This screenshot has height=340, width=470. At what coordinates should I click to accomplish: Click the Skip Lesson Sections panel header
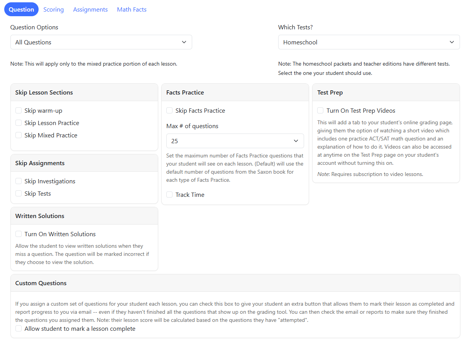tap(84, 93)
